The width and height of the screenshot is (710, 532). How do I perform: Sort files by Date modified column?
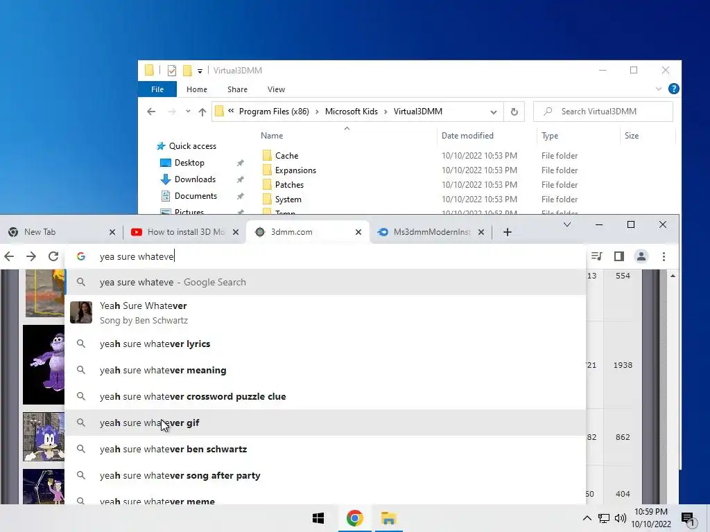[x=467, y=135]
